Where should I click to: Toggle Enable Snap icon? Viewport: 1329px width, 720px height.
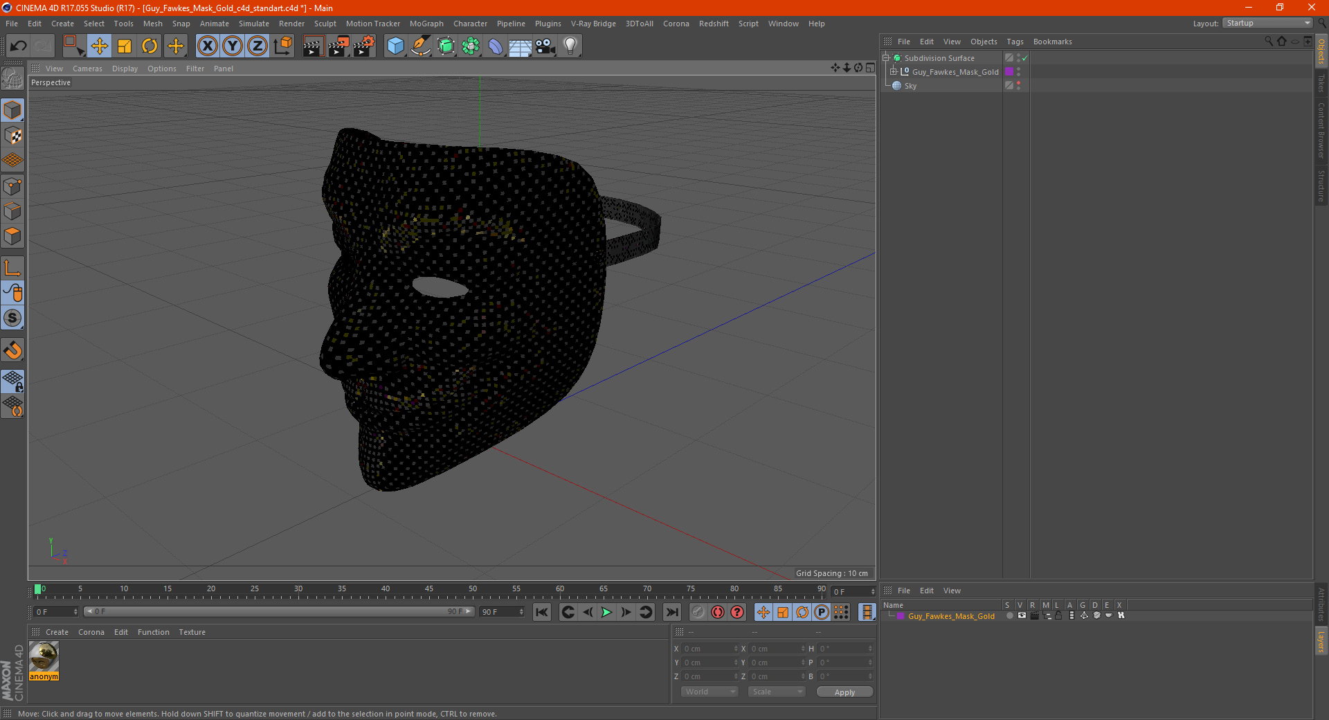[x=12, y=350]
